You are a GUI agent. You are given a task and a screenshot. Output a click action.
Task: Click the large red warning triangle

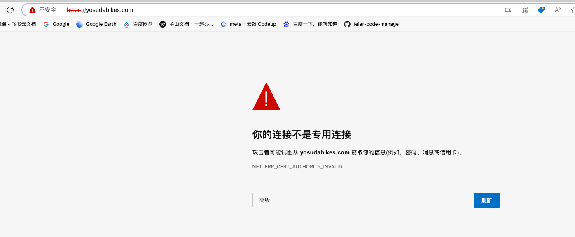[266, 97]
